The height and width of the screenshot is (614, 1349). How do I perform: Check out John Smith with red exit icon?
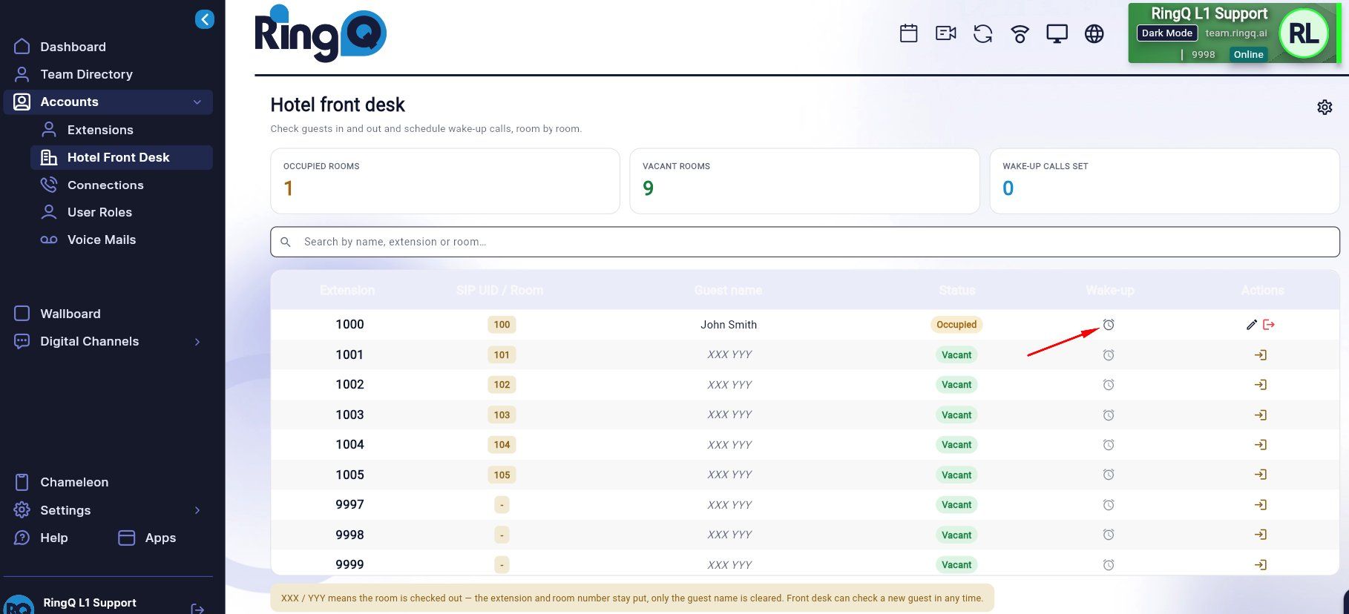[1269, 325]
